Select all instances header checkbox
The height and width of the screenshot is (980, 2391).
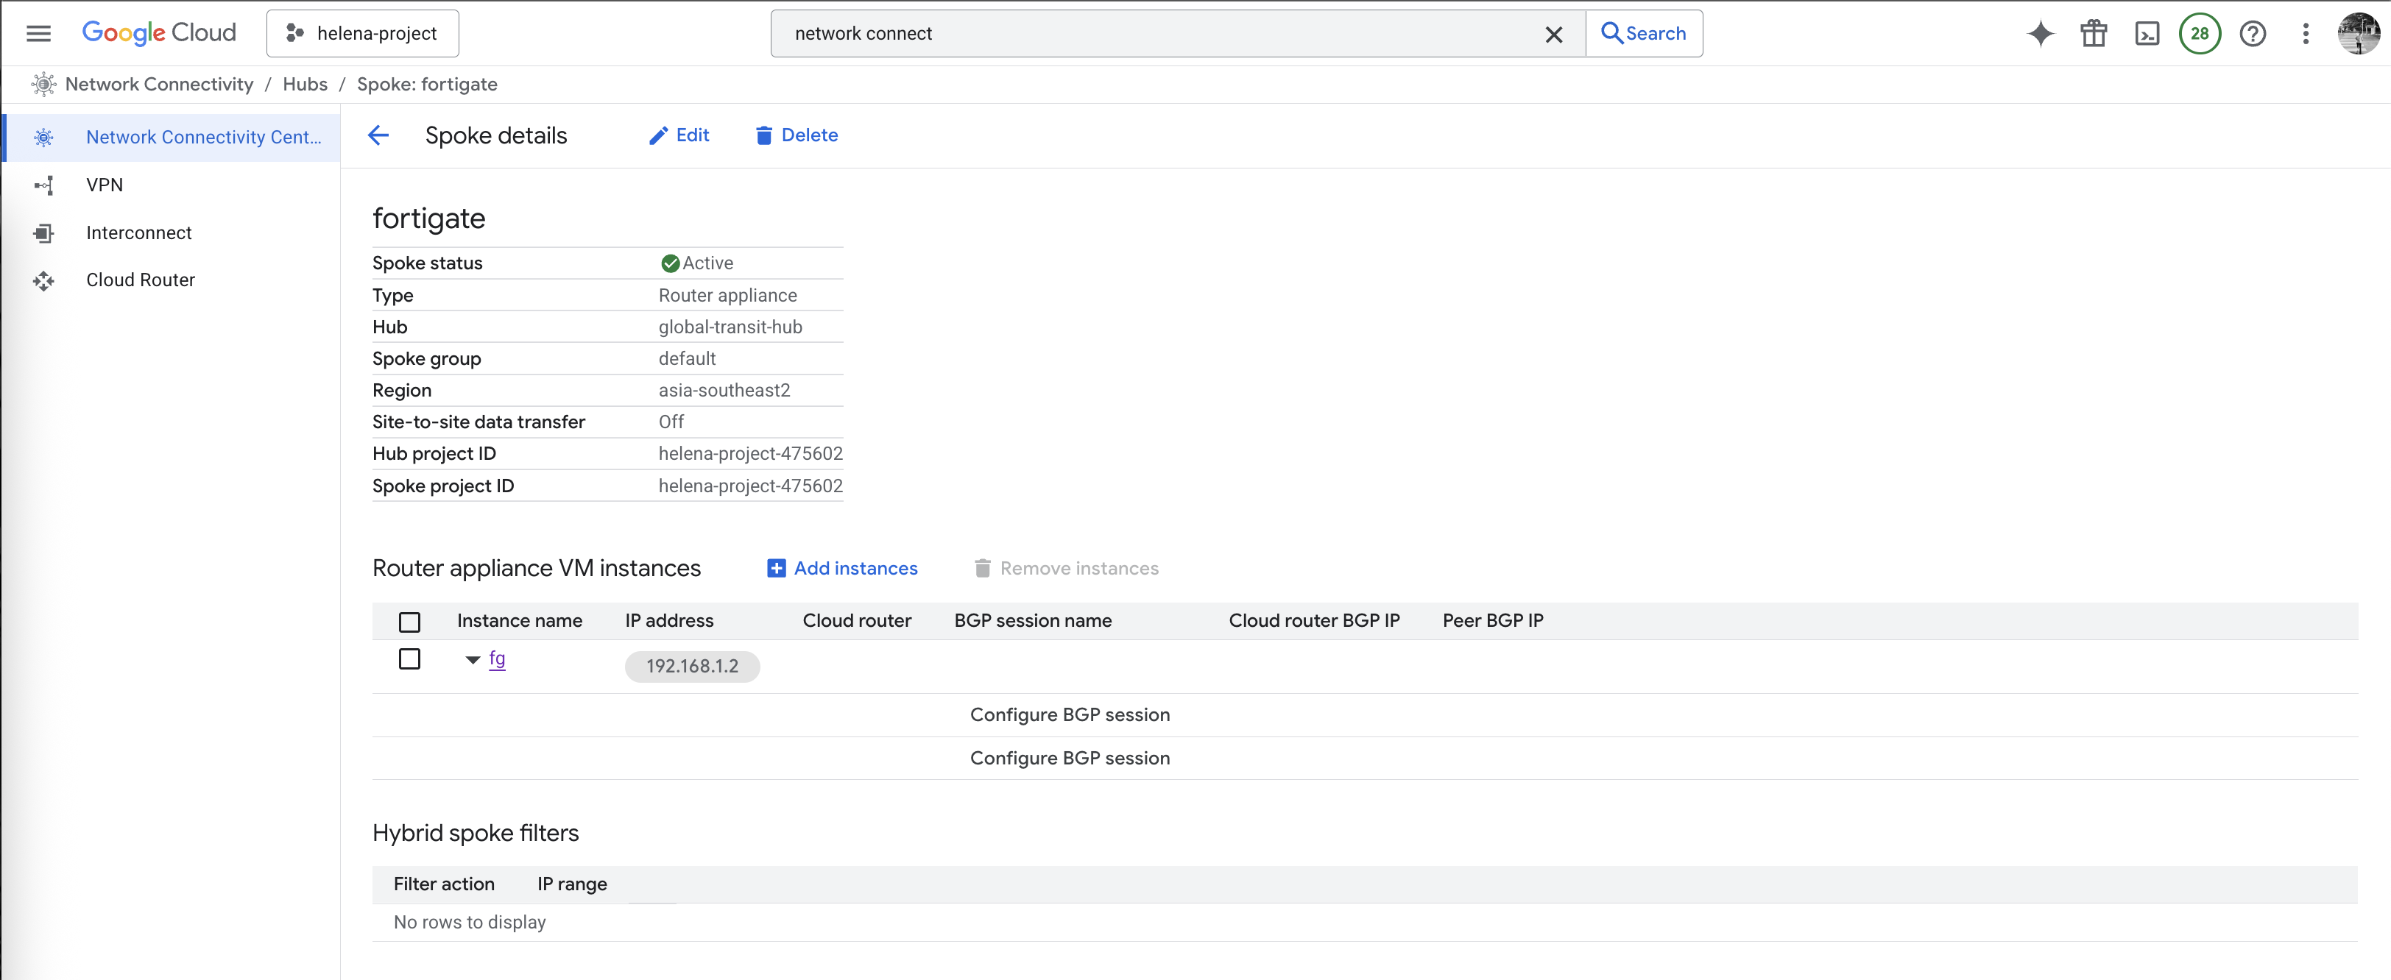(x=409, y=622)
